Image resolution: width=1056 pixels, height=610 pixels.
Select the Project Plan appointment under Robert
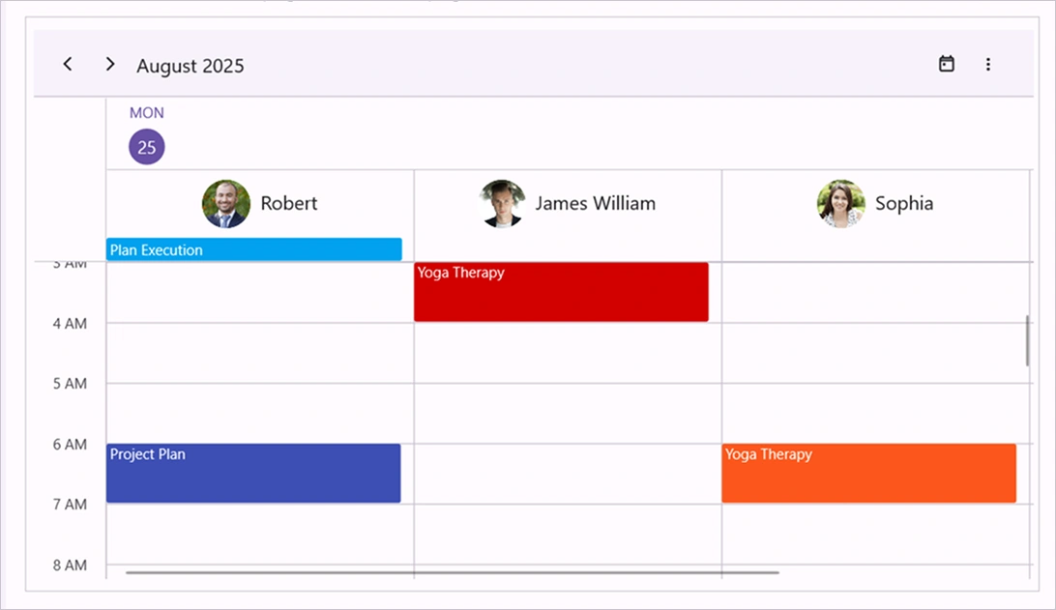tap(253, 473)
